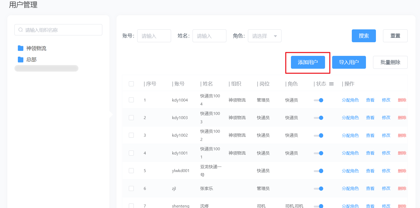Screen dimensions: 420x208
Task: Click 分配角色 link for kdy1002
Action: tap(350, 135)
